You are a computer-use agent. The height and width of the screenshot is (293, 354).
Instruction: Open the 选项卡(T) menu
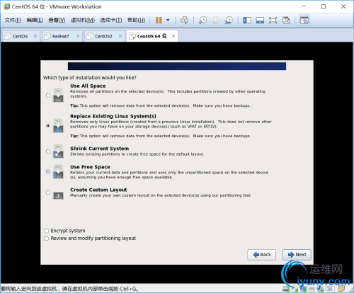tap(111, 20)
